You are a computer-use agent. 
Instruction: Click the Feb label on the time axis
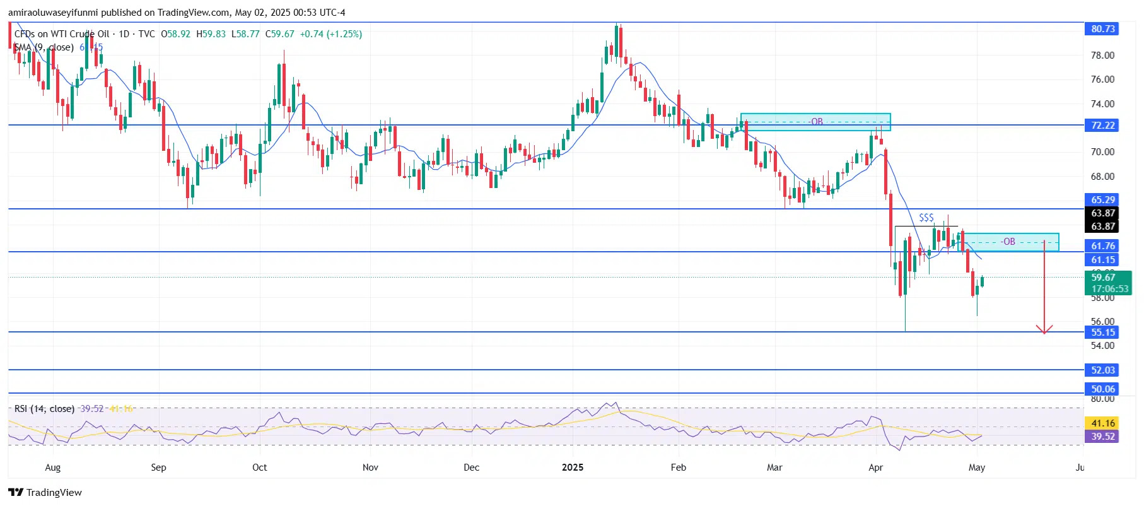678,468
